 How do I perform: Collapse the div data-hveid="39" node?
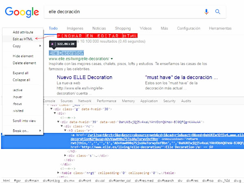pos(58,122)
